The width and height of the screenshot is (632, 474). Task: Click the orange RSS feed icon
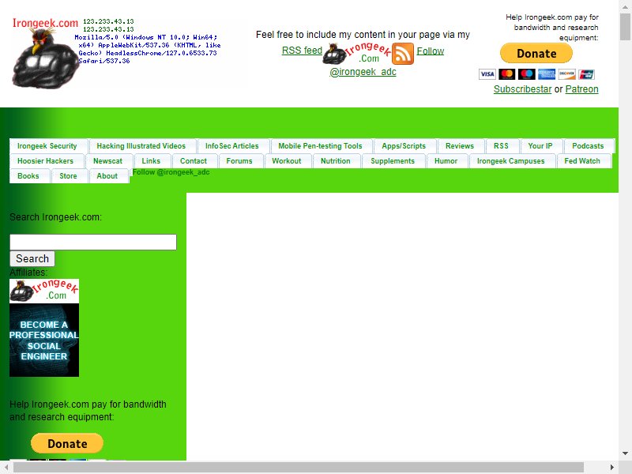[403, 54]
